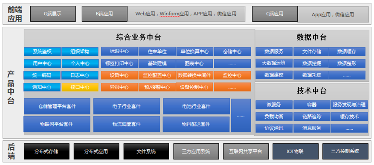The height and width of the screenshot is (165, 374).
Task: Choose the 物流调度套件 block
Action: [x=127, y=124]
